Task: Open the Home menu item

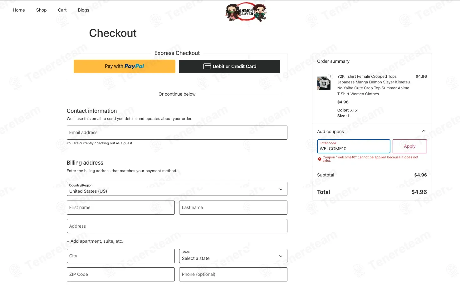Action: coord(19,10)
